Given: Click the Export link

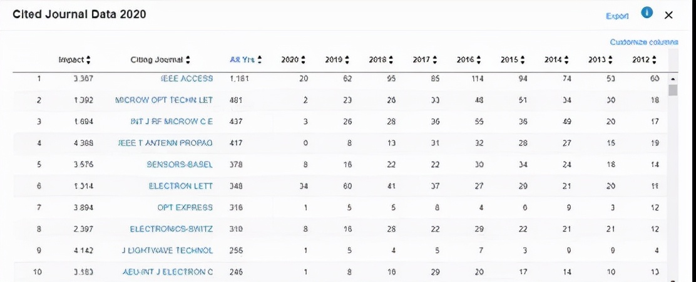Looking at the screenshot, I should (617, 16).
